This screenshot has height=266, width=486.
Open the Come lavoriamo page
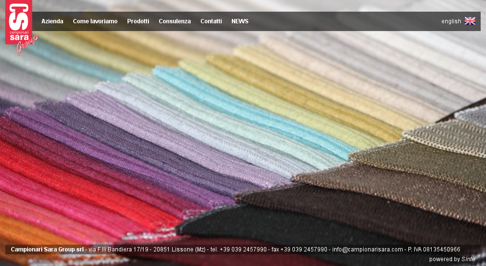point(95,21)
